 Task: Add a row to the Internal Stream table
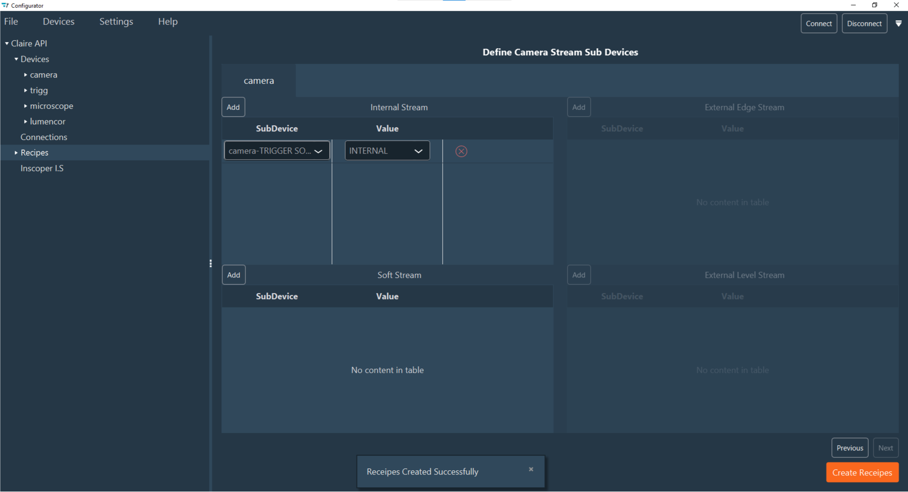233,107
